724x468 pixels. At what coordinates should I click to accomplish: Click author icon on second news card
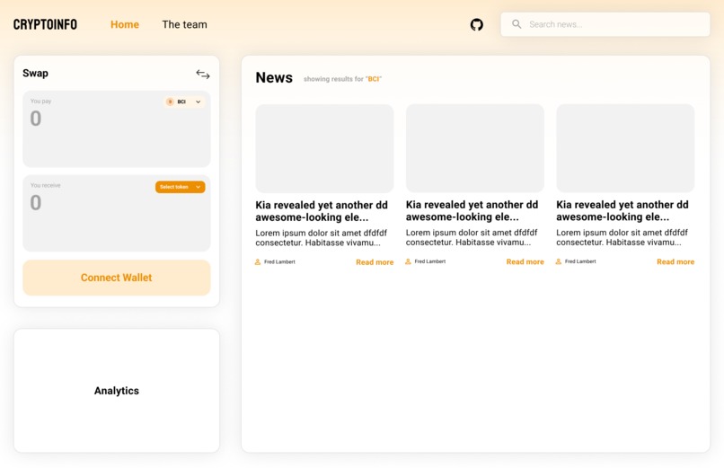click(408, 261)
